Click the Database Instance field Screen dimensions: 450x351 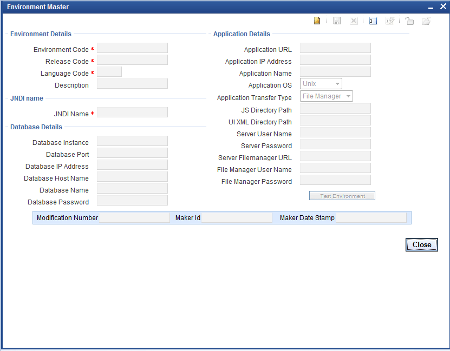tap(132, 141)
